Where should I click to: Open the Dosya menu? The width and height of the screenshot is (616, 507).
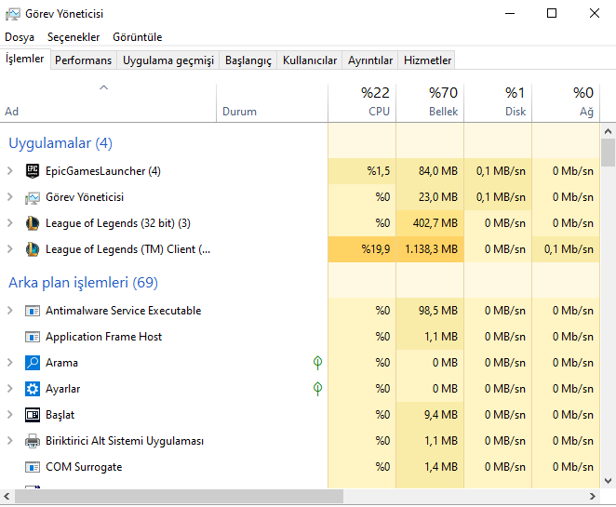(20, 37)
